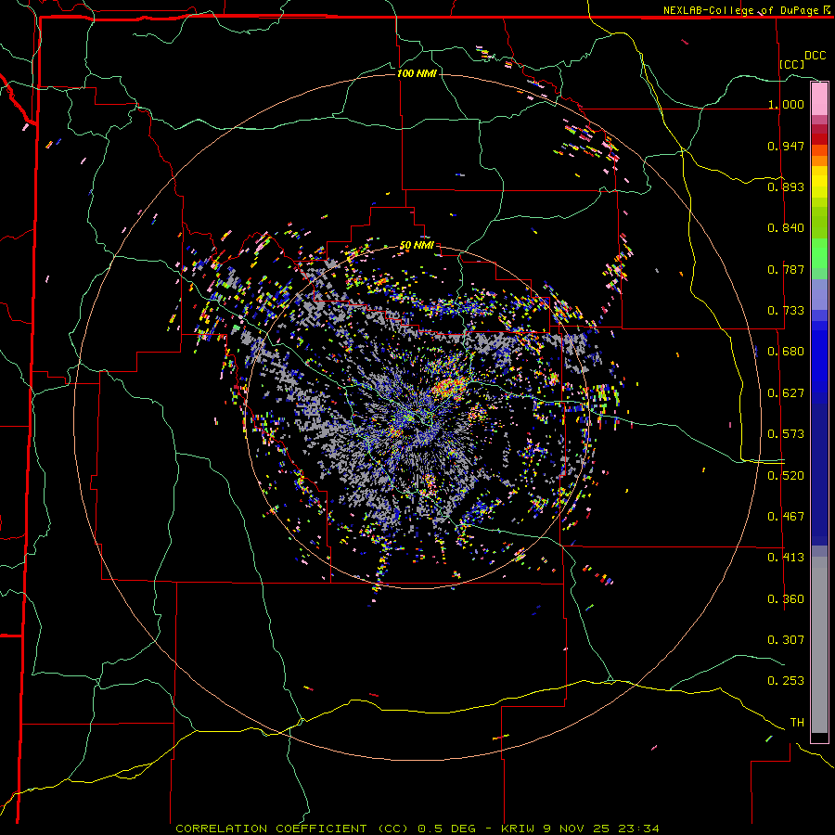This screenshot has height=835, width=835.
Task: Click the 0.787 scale value
Action: pyautogui.click(x=786, y=269)
